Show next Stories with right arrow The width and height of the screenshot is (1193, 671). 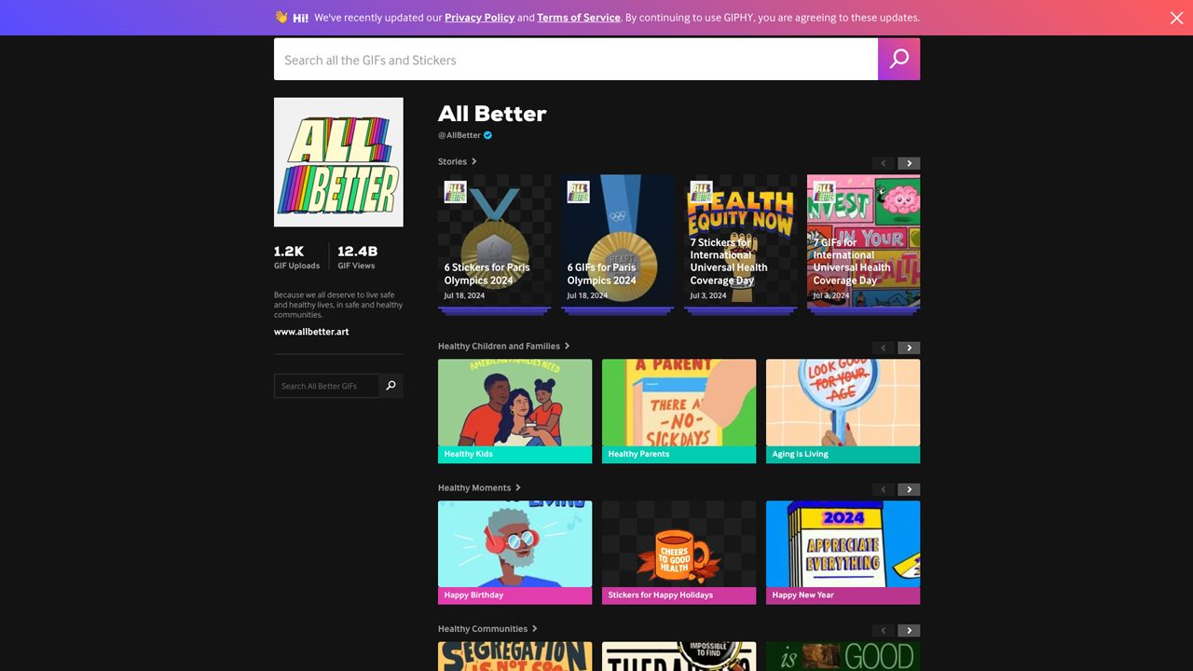909,163
